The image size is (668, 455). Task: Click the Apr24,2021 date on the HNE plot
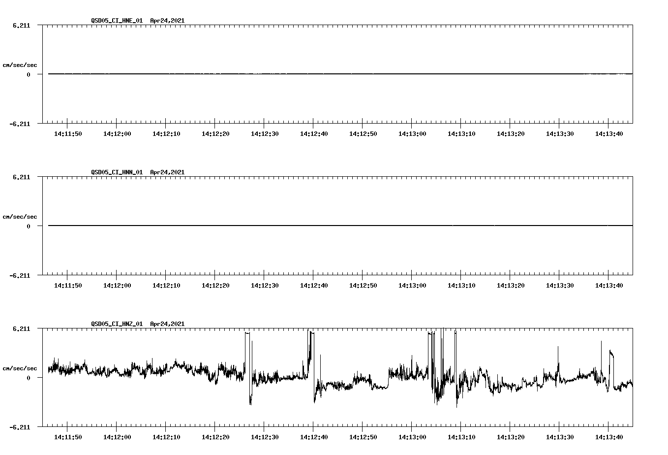tap(167, 21)
